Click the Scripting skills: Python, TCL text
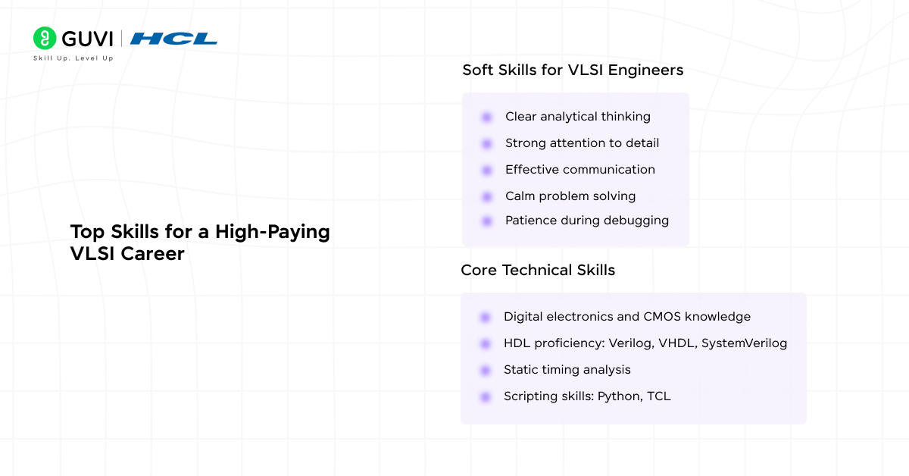The height and width of the screenshot is (476, 909). point(587,396)
